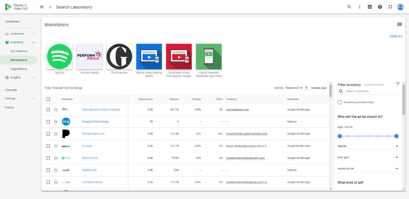Star the Spotify Music row
Image resolution: width=409 pixels, height=199 pixels.
(56, 158)
